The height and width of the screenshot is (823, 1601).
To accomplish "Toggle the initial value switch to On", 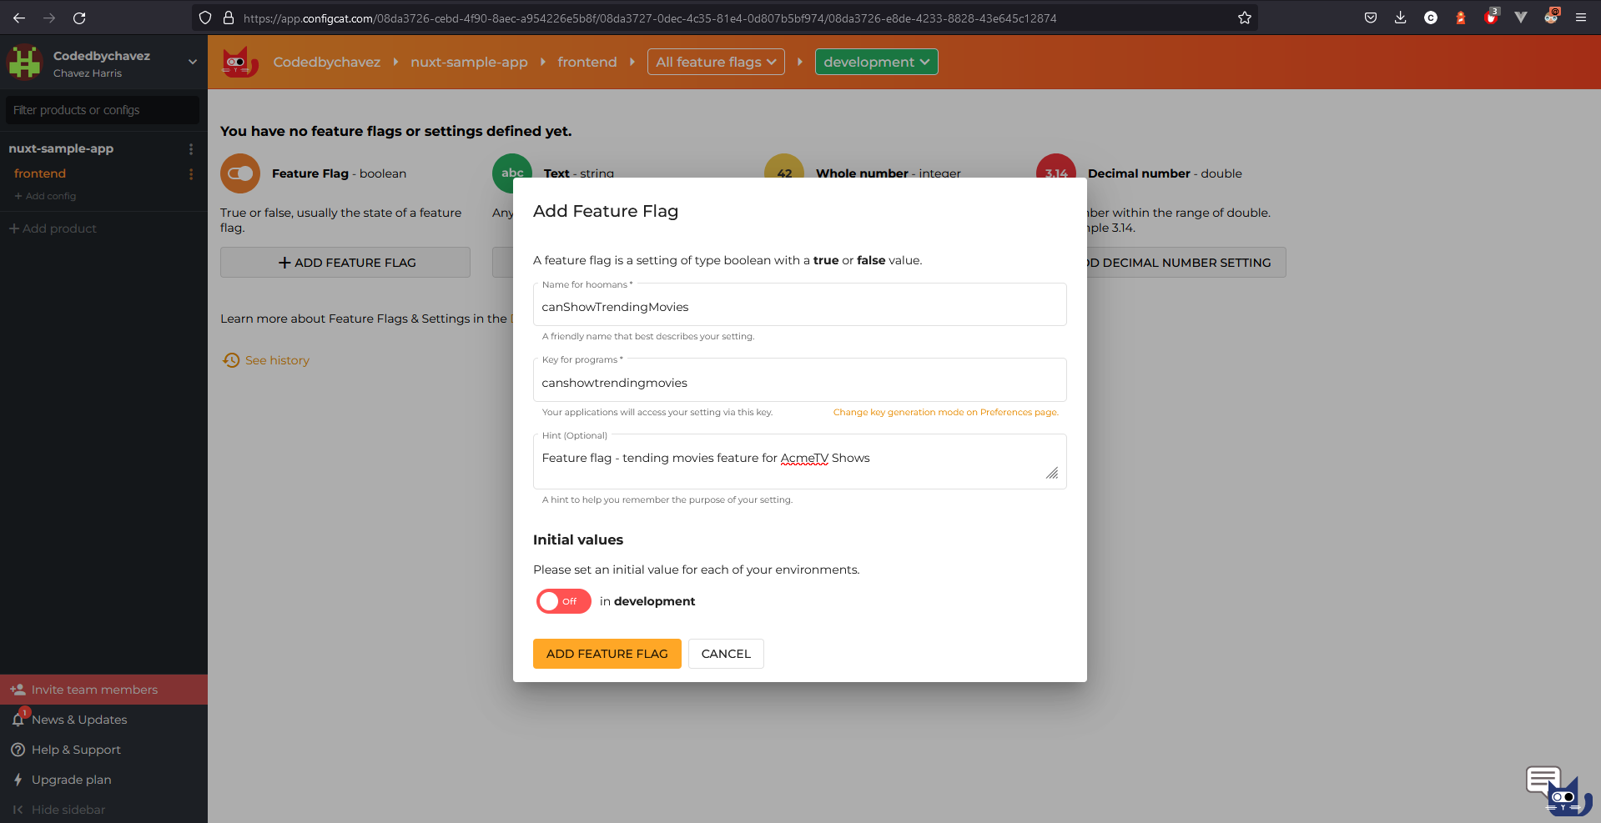I will (x=563, y=601).
